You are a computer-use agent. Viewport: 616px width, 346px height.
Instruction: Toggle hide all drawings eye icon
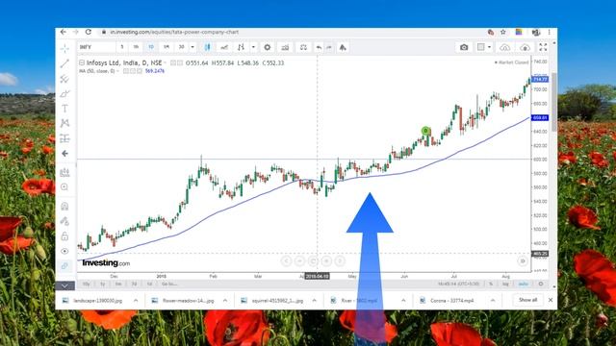pos(64,251)
